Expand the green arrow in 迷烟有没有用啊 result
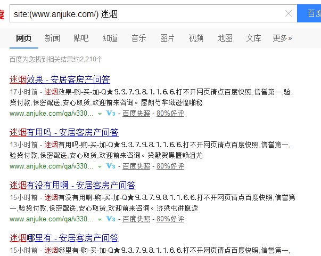The height and width of the screenshot is (256, 321). (x=100, y=219)
